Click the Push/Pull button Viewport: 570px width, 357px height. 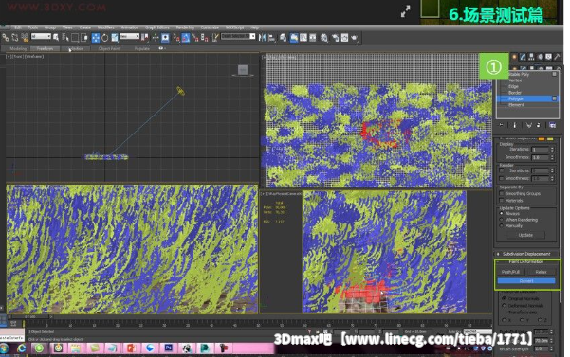pyautogui.click(x=510, y=272)
